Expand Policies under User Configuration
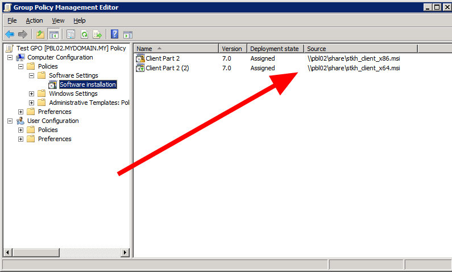The height and width of the screenshot is (272, 452). [21, 130]
